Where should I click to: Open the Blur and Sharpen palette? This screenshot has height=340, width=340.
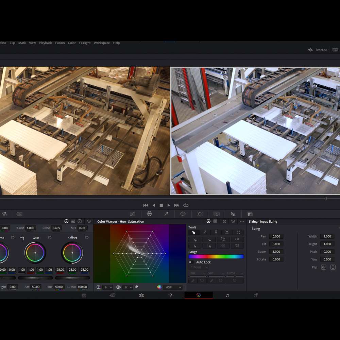point(233,214)
